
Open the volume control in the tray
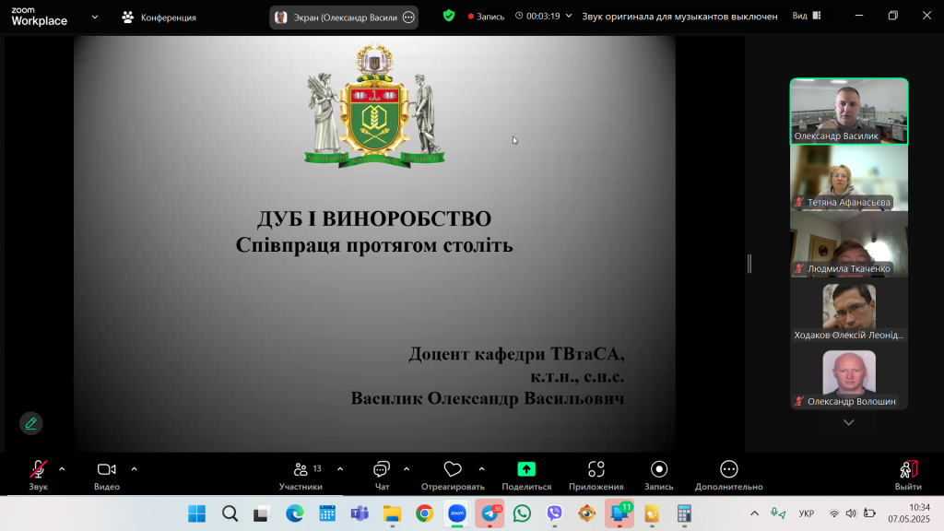pos(851,513)
